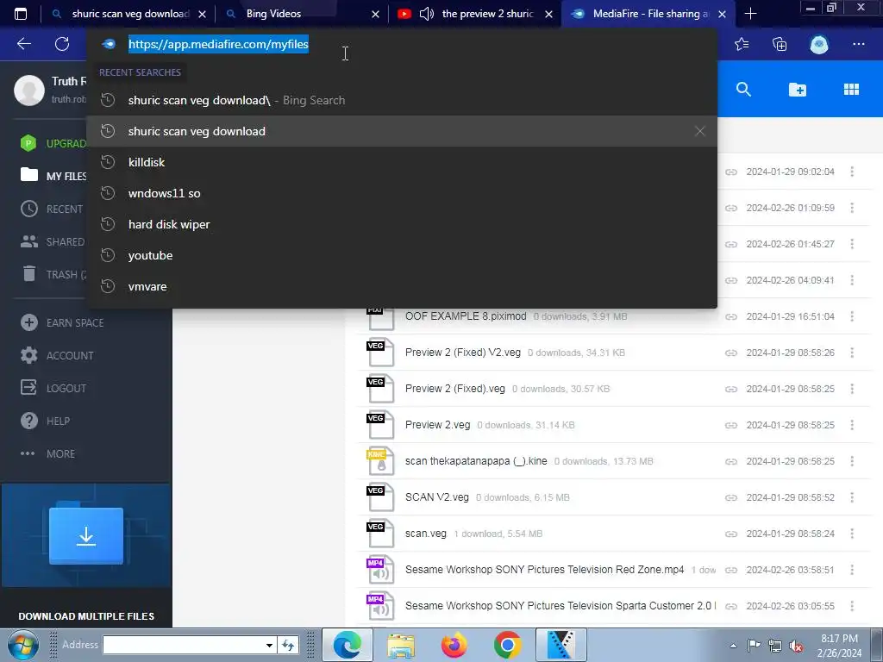Open the Action Center flag tray icon
The width and height of the screenshot is (883, 662).
pyautogui.click(x=754, y=646)
